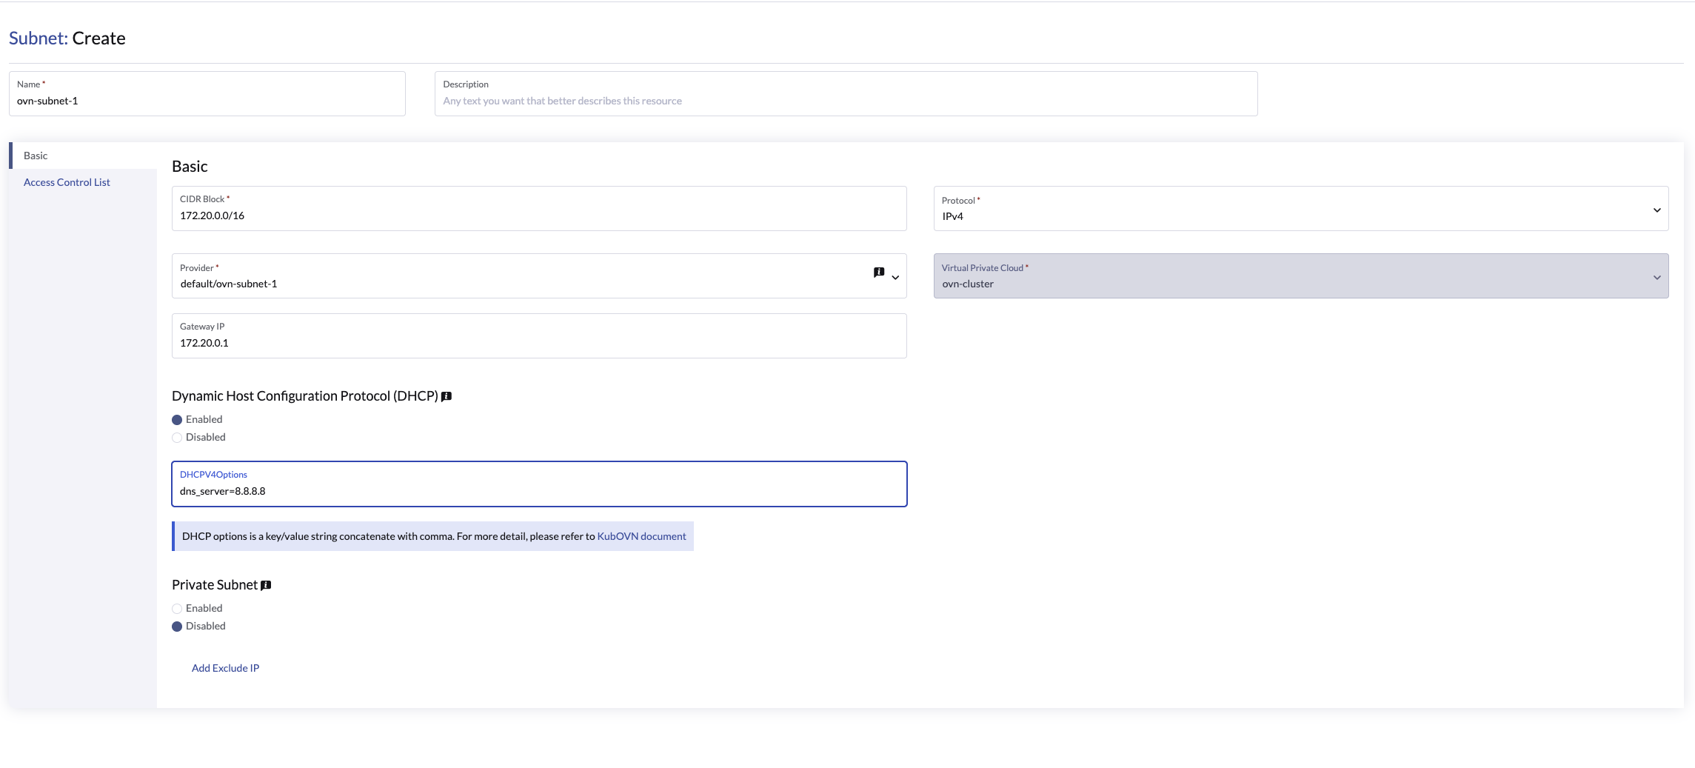This screenshot has height=768, width=1695.
Task: Click into the Name input field
Action: 207,101
